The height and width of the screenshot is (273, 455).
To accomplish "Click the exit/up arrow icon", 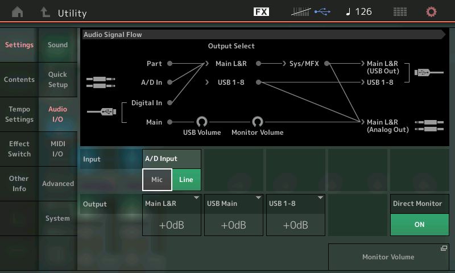I will coord(45,12).
